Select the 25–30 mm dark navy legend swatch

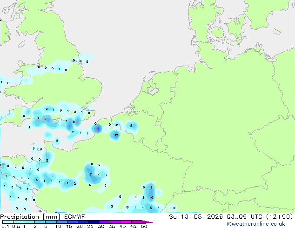[x=94, y=222]
